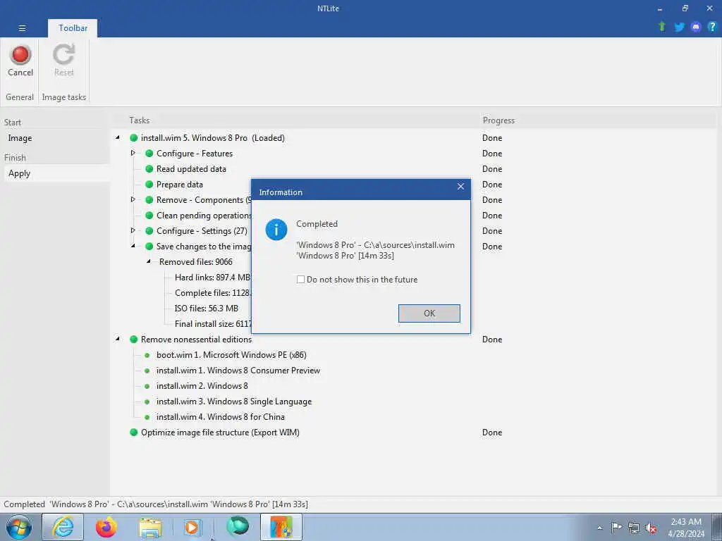Open the Windows Start button
The image size is (722, 541).
19,527
